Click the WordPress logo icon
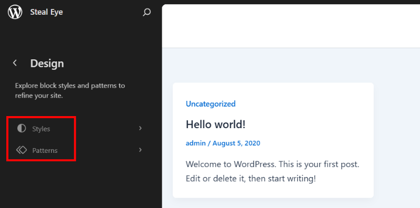Image resolution: width=420 pixels, height=208 pixels. [15, 12]
